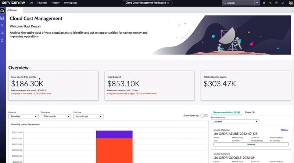Click the orange segment of the spend bar

114,151
